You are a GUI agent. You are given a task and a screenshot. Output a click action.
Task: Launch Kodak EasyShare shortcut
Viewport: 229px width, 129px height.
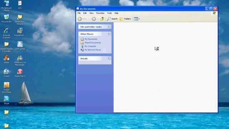[x=6, y=87]
